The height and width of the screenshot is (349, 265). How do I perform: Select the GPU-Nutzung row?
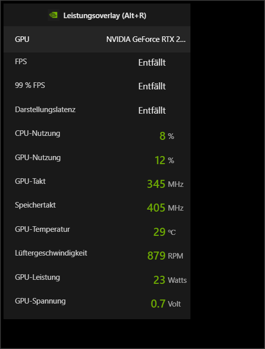(97, 159)
